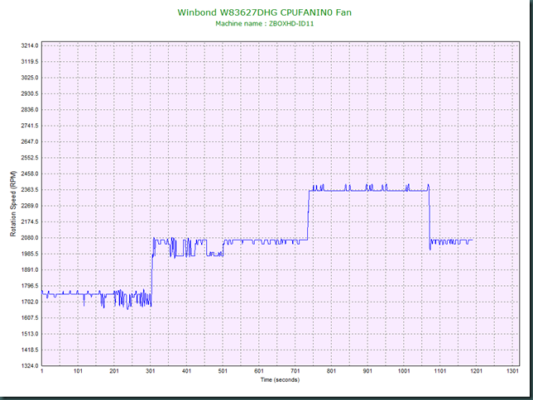Image resolution: width=533 pixels, height=400 pixels.
Task: Click the 2552.5 y-axis value
Action: point(30,158)
